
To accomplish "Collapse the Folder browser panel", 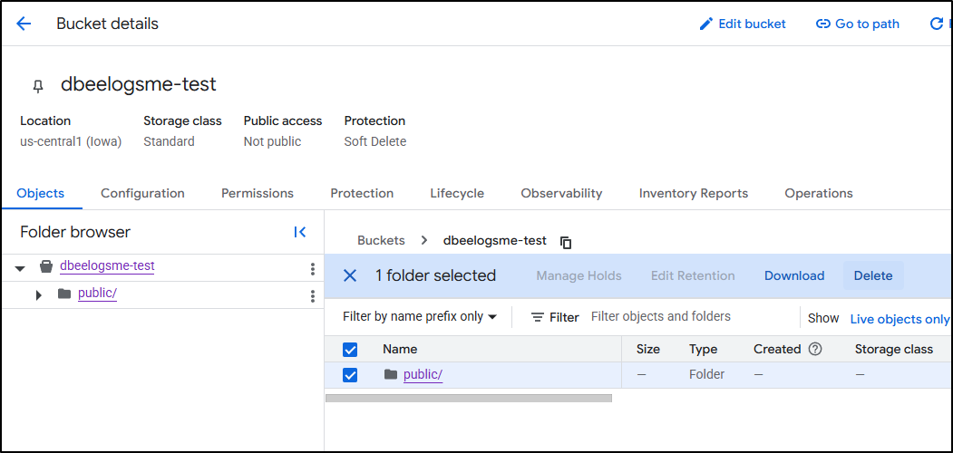I will point(300,233).
